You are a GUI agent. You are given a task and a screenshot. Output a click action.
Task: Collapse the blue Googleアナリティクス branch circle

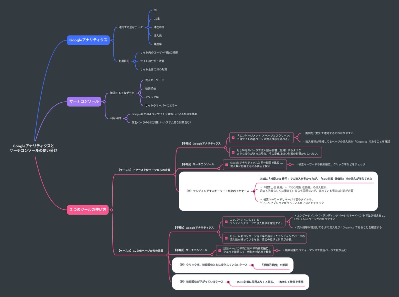[x=112, y=40]
